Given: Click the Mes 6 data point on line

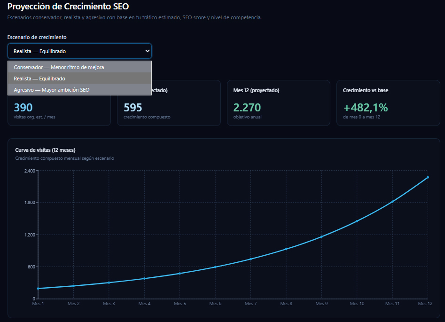Looking at the screenshot, I should (x=215, y=267).
